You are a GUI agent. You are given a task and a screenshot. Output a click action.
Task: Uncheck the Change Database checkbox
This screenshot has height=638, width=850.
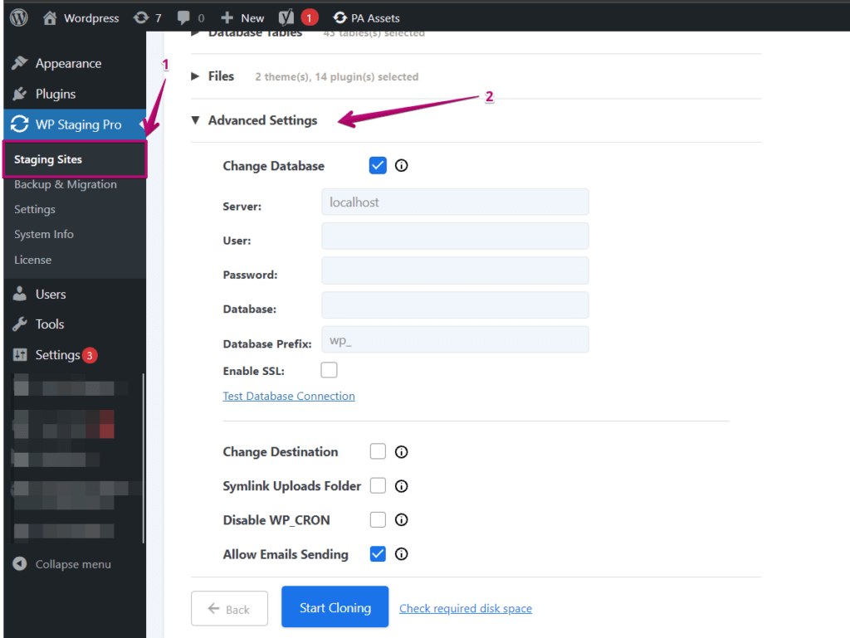[378, 165]
